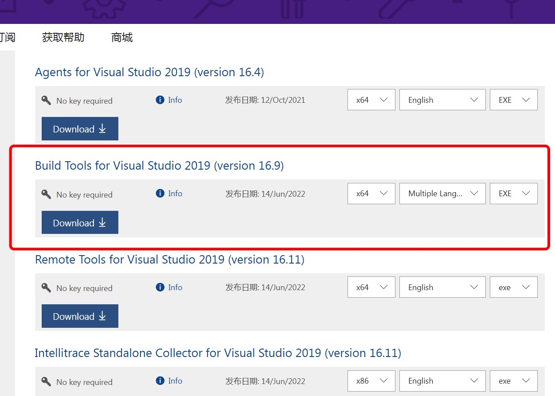Open Info link for Intellitrace Standalone Collector
The width and height of the screenshot is (555, 396).
coord(175,381)
